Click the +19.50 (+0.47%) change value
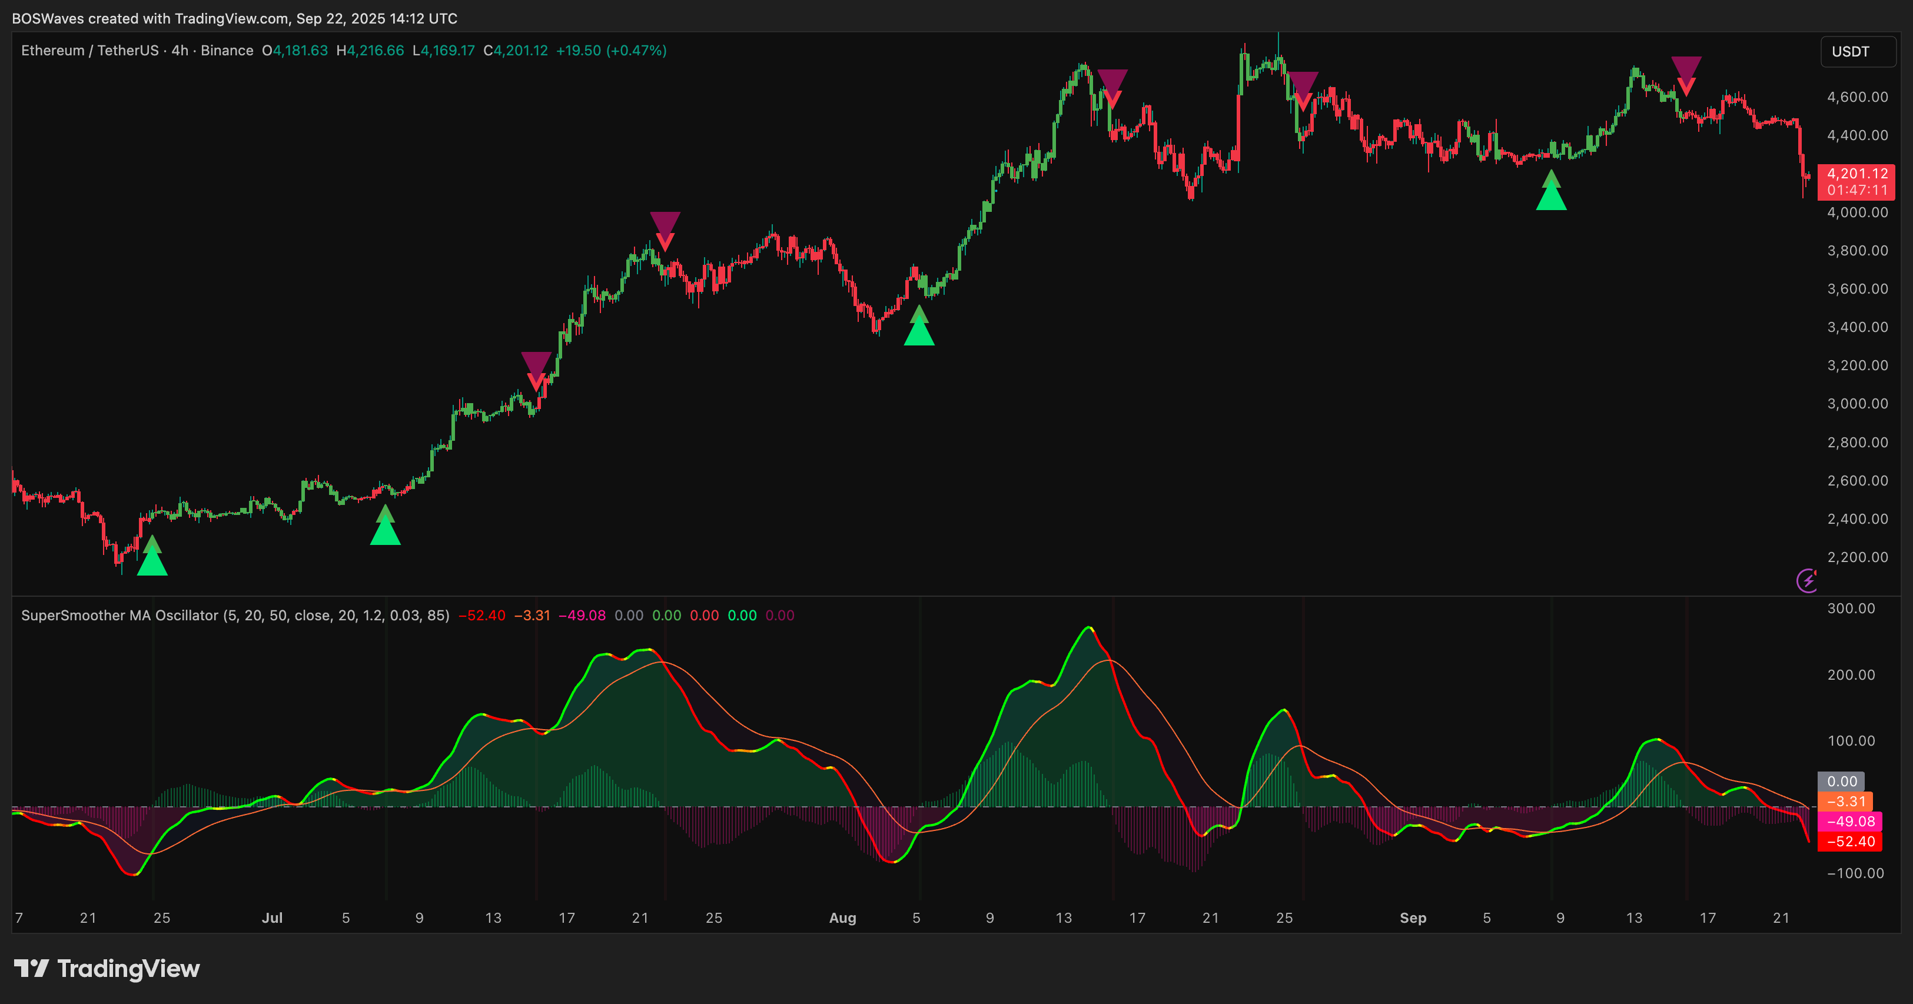Screen dimensions: 1913x1004 (x=611, y=51)
